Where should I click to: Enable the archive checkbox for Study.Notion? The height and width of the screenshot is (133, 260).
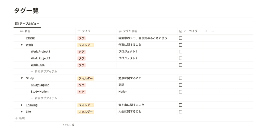181,92
